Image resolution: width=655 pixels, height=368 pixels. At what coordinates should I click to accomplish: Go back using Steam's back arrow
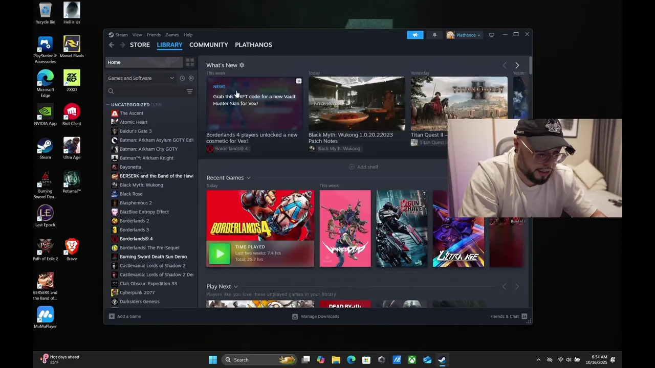tap(111, 45)
